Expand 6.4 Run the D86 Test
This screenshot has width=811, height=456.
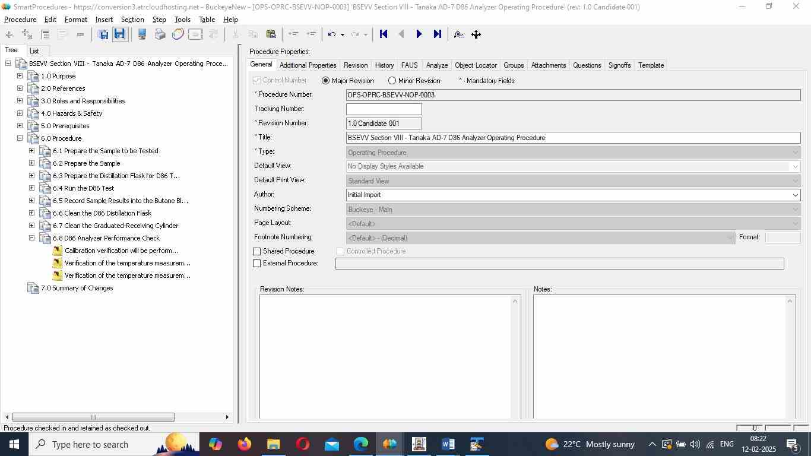coord(31,188)
